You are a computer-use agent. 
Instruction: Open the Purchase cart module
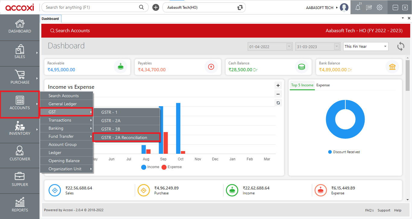tap(20, 78)
